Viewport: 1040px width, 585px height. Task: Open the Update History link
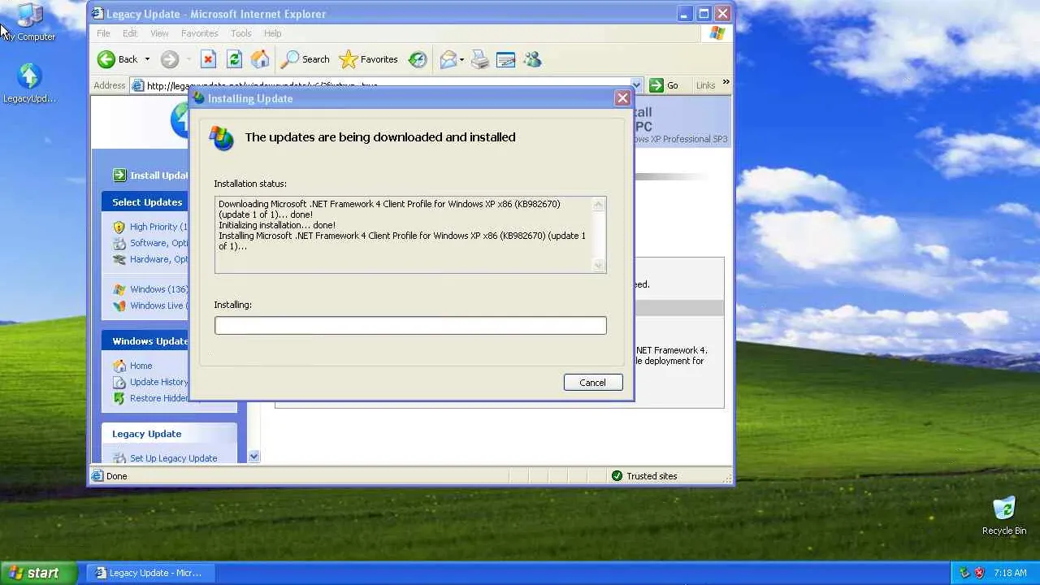click(159, 382)
